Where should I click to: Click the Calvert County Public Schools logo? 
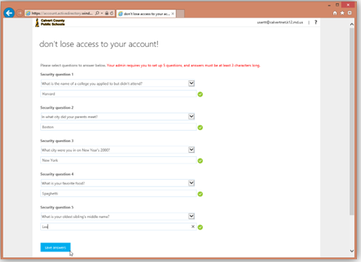point(50,23)
